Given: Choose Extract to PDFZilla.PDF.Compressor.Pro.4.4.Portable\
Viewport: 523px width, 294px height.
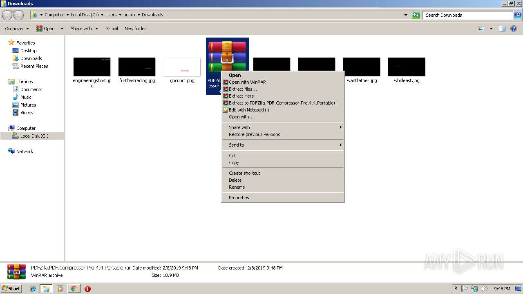Looking at the screenshot, I should pyautogui.click(x=283, y=103).
